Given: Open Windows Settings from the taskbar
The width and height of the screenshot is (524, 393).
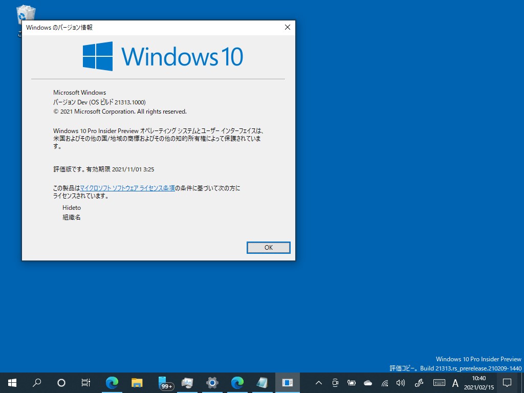Looking at the screenshot, I should click(212, 382).
